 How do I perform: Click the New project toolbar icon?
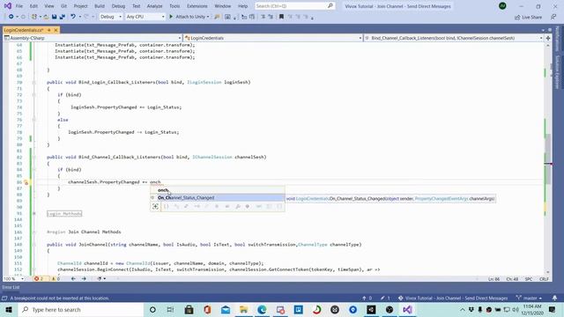(x=34, y=17)
